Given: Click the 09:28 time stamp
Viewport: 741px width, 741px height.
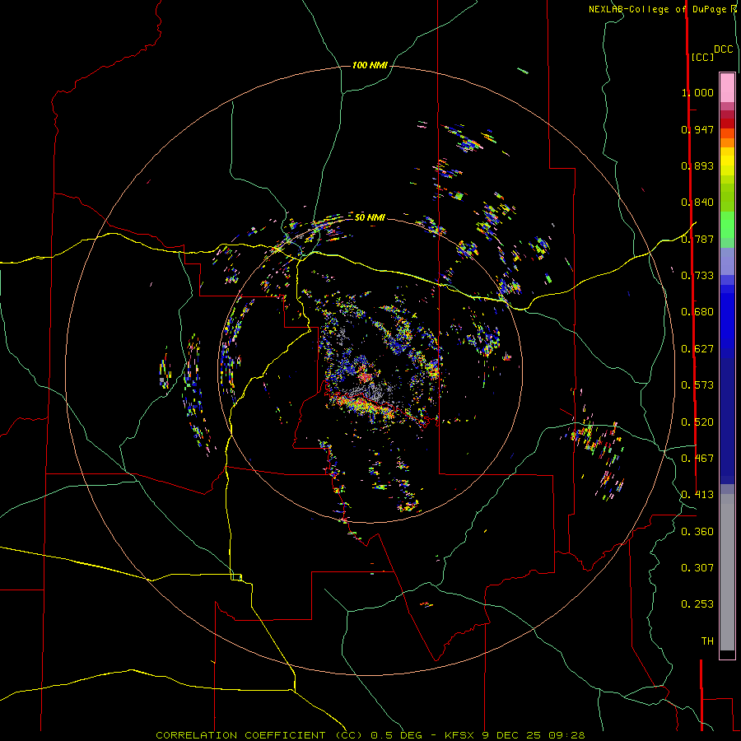Looking at the screenshot, I should pos(566,735).
